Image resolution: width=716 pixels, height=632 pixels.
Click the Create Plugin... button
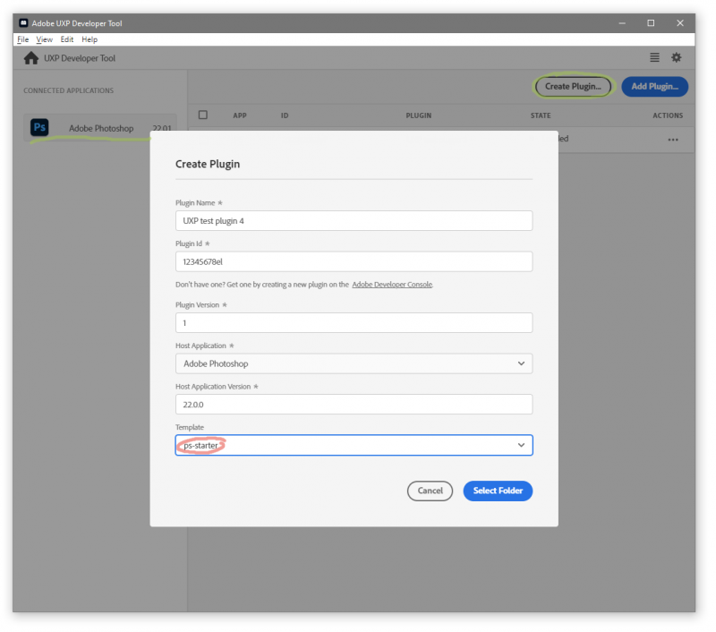(573, 86)
